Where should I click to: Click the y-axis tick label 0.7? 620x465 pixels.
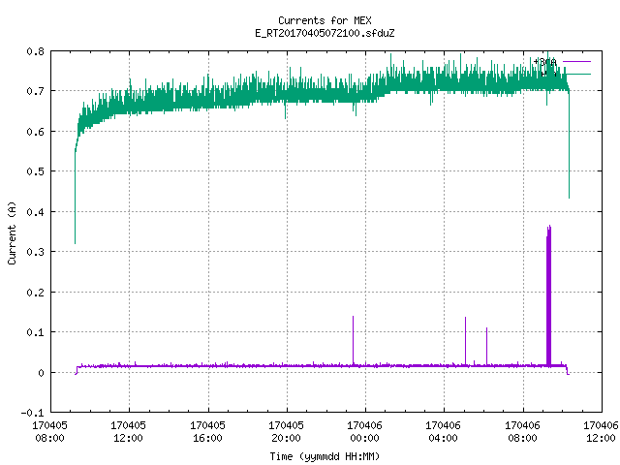coord(35,91)
